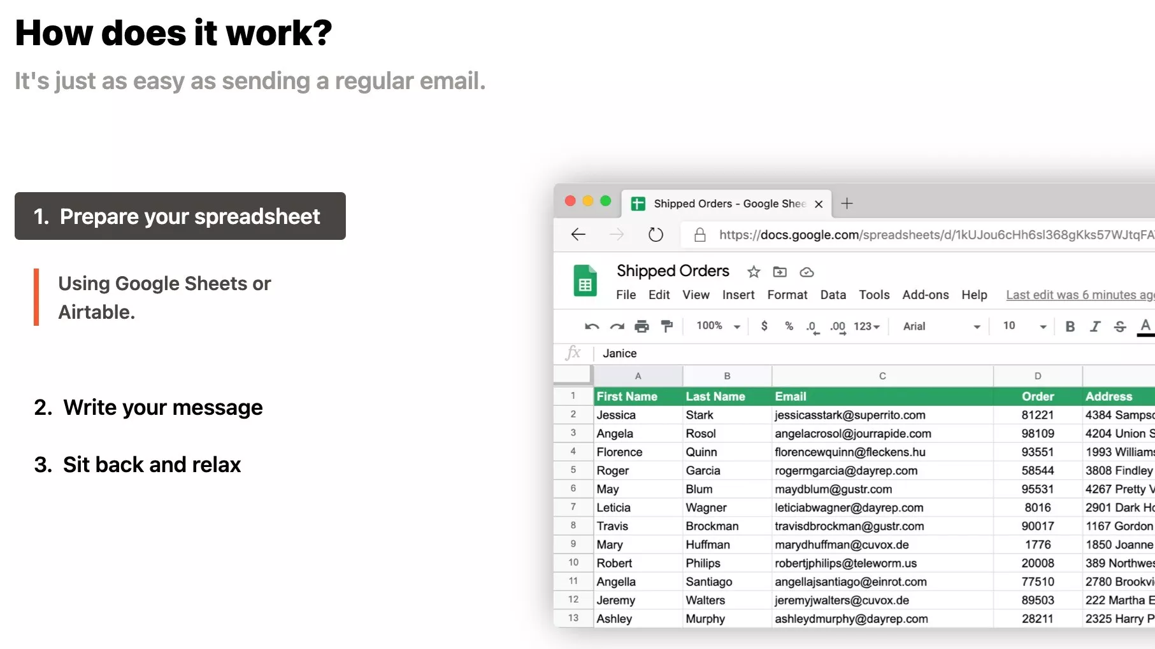Click the redo arrow icon
Viewport: 1155px width, 649px height.
tap(617, 326)
